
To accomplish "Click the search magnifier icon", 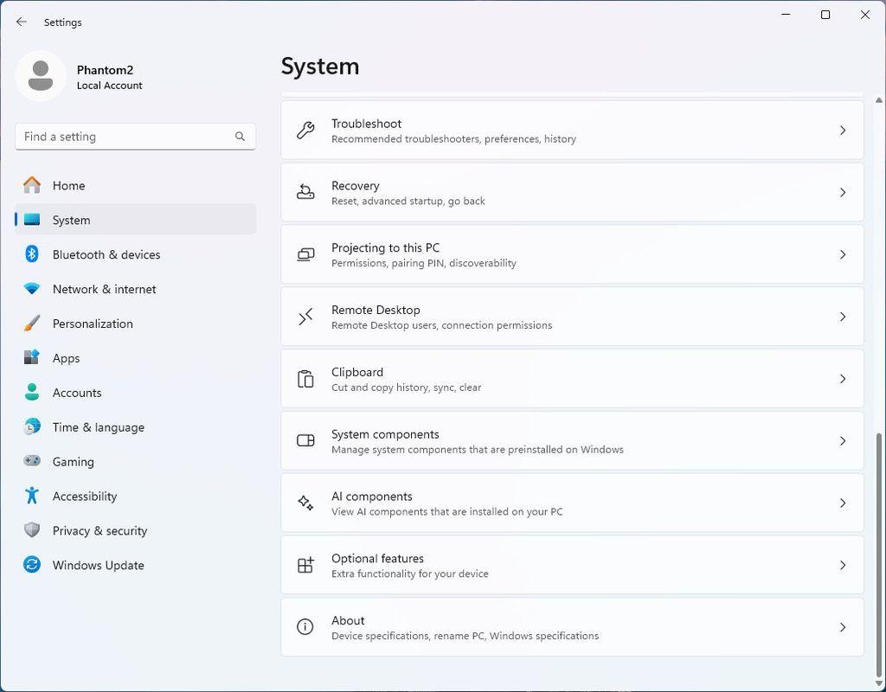I will [240, 137].
